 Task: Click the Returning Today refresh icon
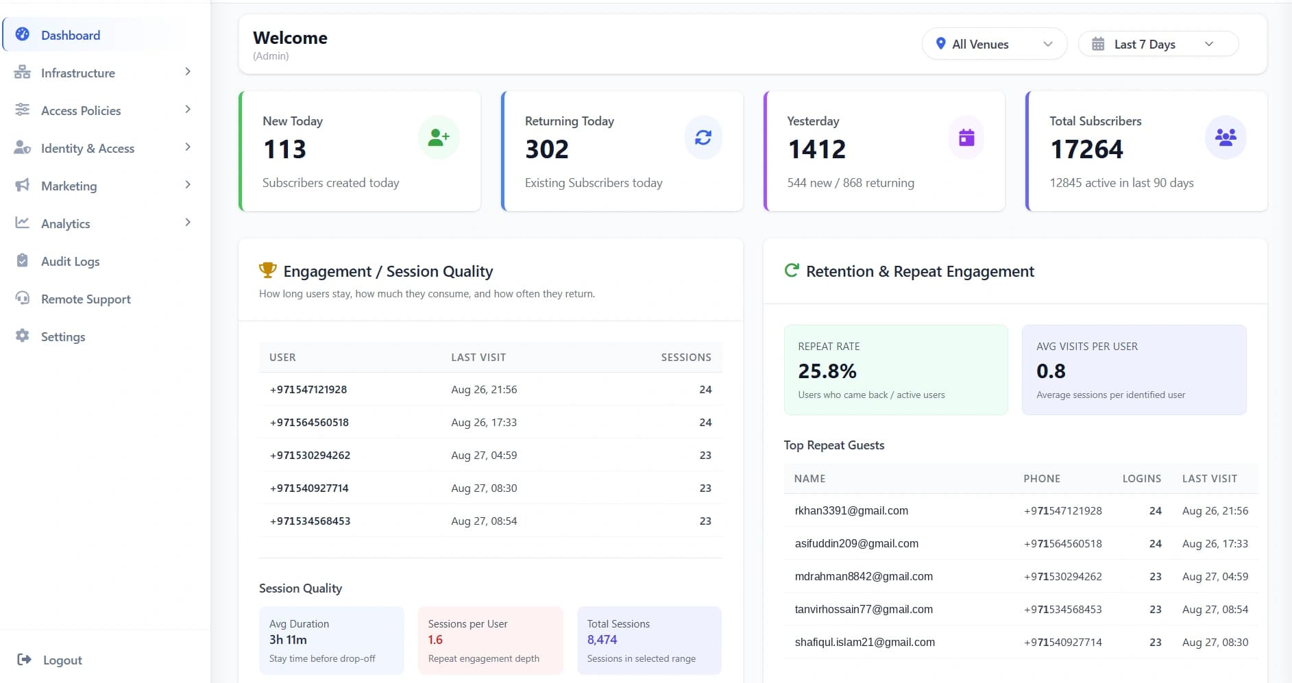point(703,138)
